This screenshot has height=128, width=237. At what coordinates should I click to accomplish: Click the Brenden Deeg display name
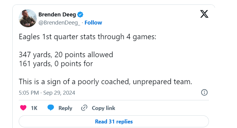click(x=57, y=14)
